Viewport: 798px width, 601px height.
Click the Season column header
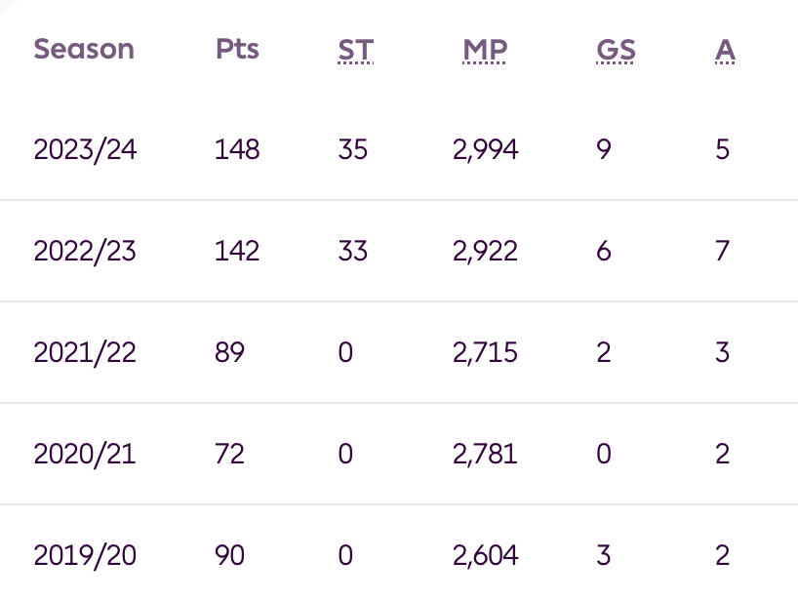point(84,50)
